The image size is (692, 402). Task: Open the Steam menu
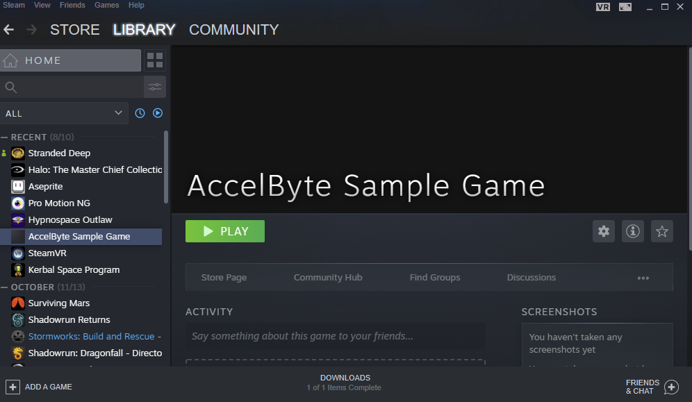click(x=14, y=5)
